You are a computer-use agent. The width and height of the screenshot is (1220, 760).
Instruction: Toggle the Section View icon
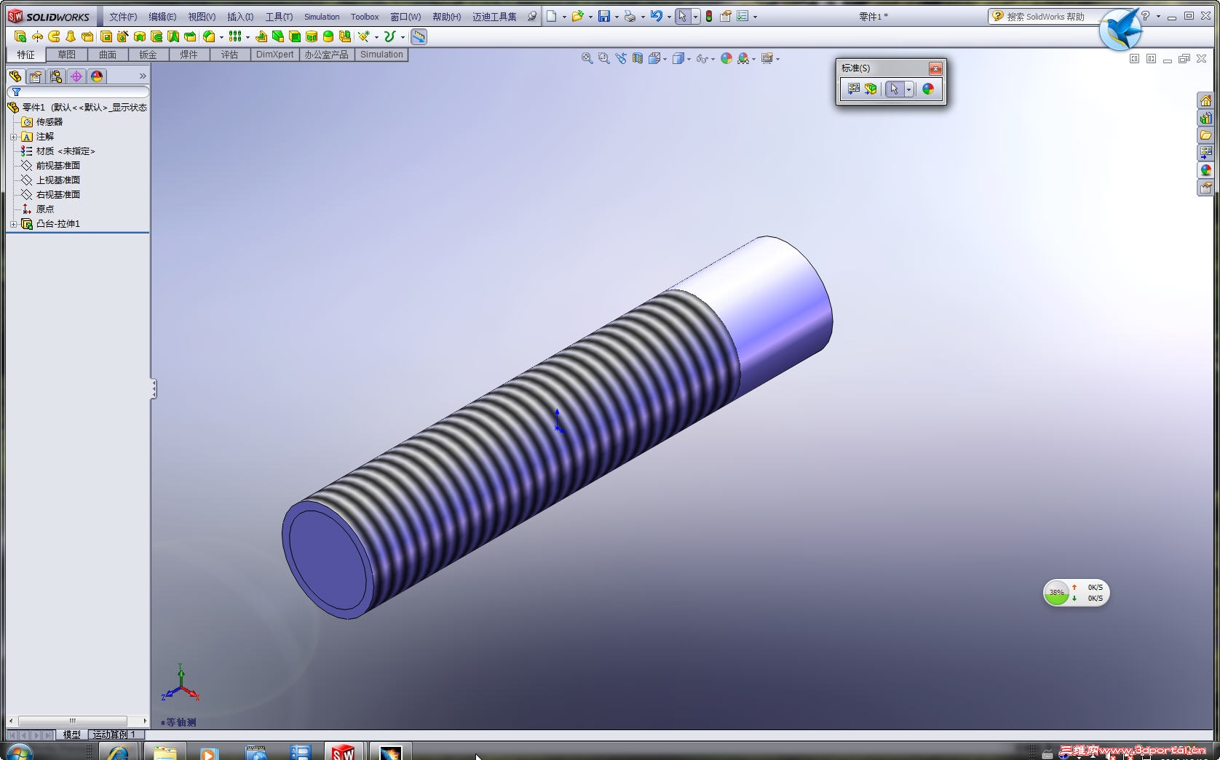click(638, 58)
